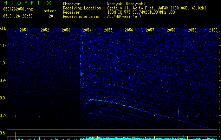Click the 2100 time marker
The width and height of the screenshot is (221, 140).
click(213, 30)
